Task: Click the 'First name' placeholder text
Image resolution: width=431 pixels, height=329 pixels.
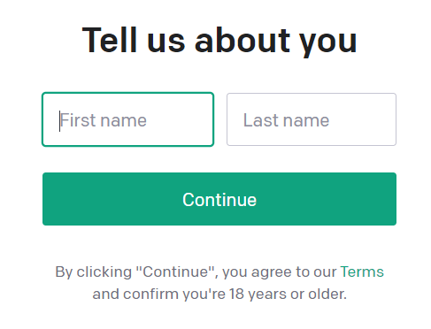Action: pos(103,120)
